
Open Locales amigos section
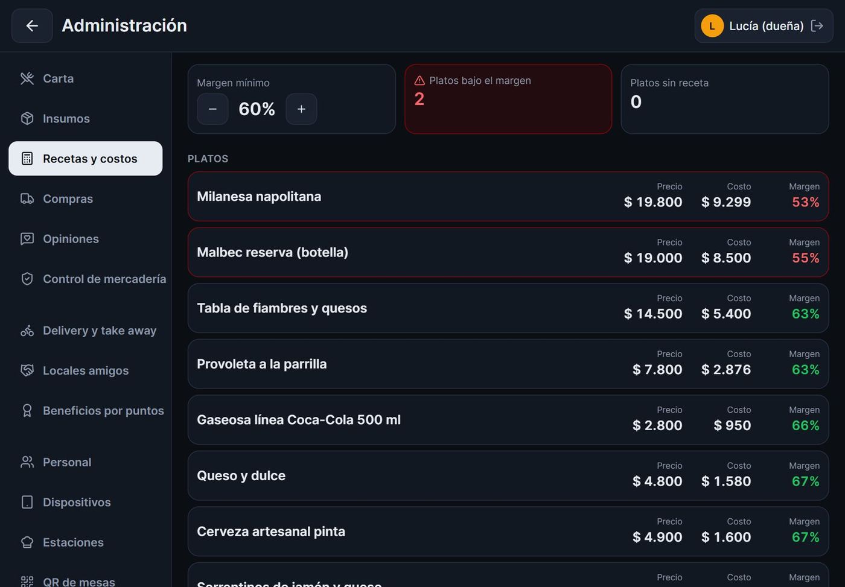point(86,370)
